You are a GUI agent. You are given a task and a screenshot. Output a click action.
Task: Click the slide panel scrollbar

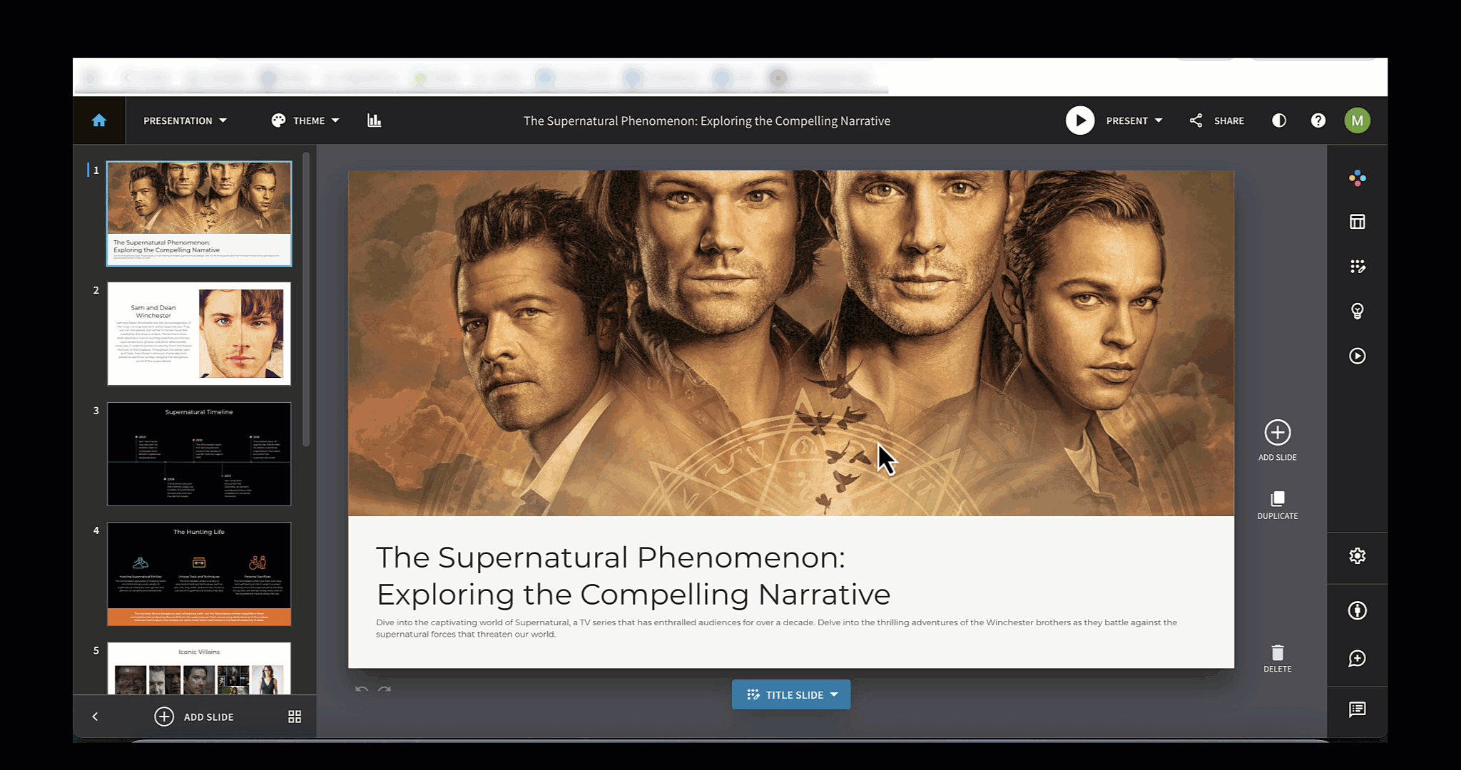point(306,299)
